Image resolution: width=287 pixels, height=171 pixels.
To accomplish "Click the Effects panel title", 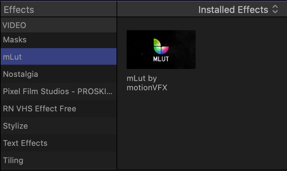I will pos(19,10).
